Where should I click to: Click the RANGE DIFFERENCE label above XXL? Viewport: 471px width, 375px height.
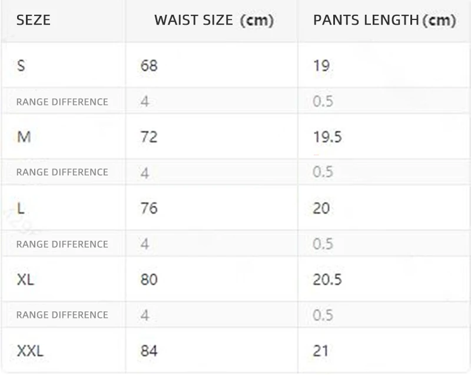tap(62, 314)
